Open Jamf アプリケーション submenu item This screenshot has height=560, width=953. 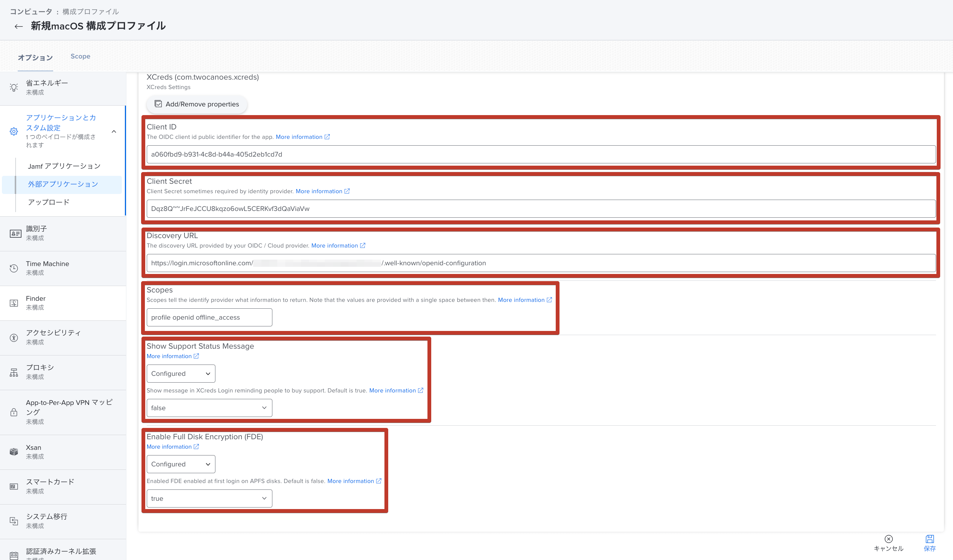pyautogui.click(x=64, y=166)
